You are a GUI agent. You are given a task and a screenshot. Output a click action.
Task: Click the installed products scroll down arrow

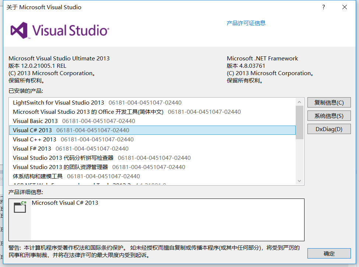[x=299, y=181]
